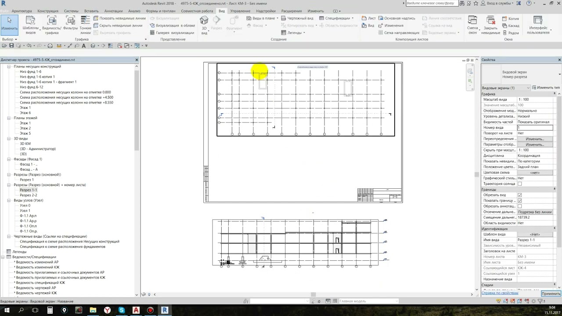Viewport: 562px width, 316px height.
Task: Open Легенды dropdown in ribbon
Action: [x=293, y=32]
